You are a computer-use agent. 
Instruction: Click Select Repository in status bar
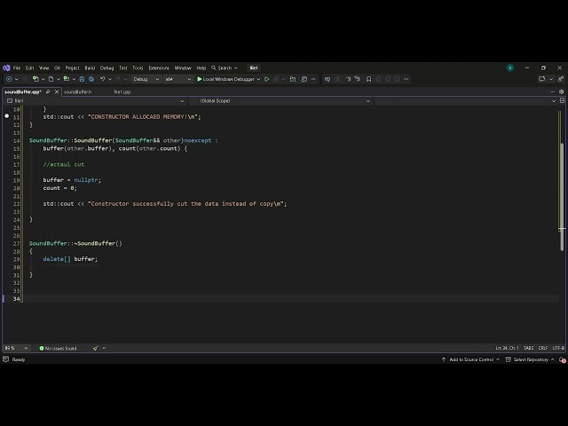click(x=531, y=359)
